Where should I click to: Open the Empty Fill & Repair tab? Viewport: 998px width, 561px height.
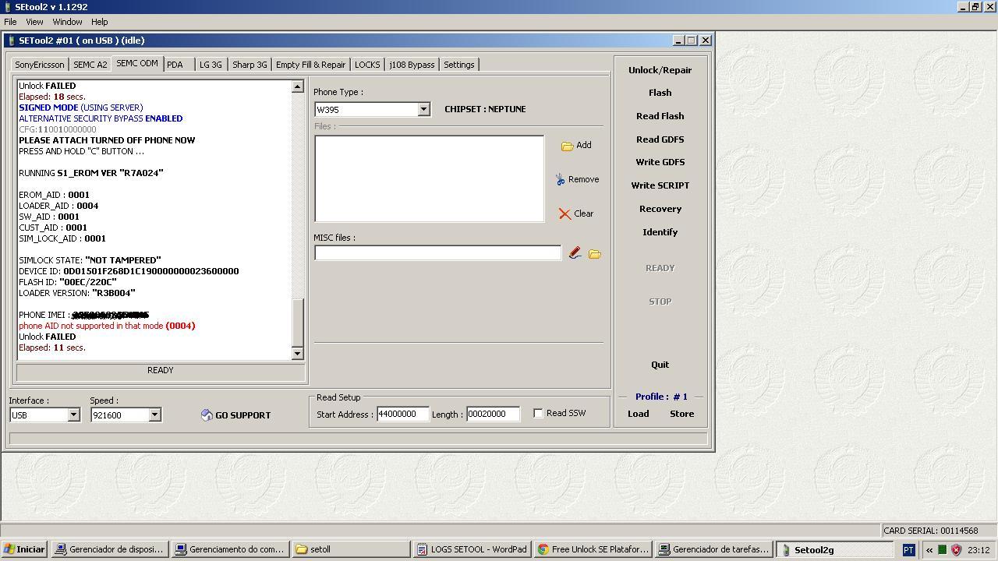(x=310, y=65)
